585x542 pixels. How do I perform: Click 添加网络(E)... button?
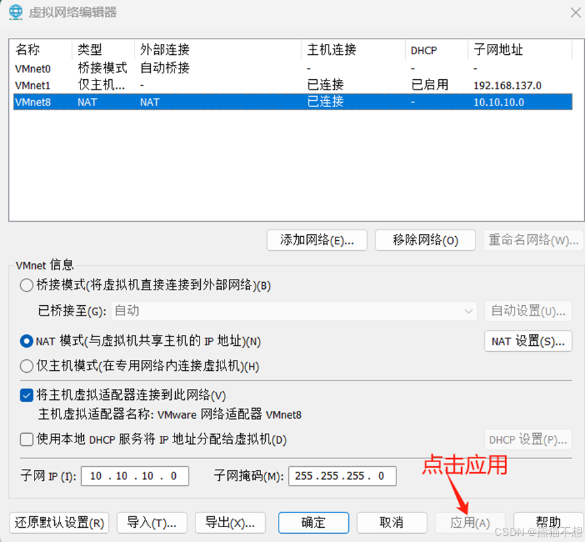317,240
